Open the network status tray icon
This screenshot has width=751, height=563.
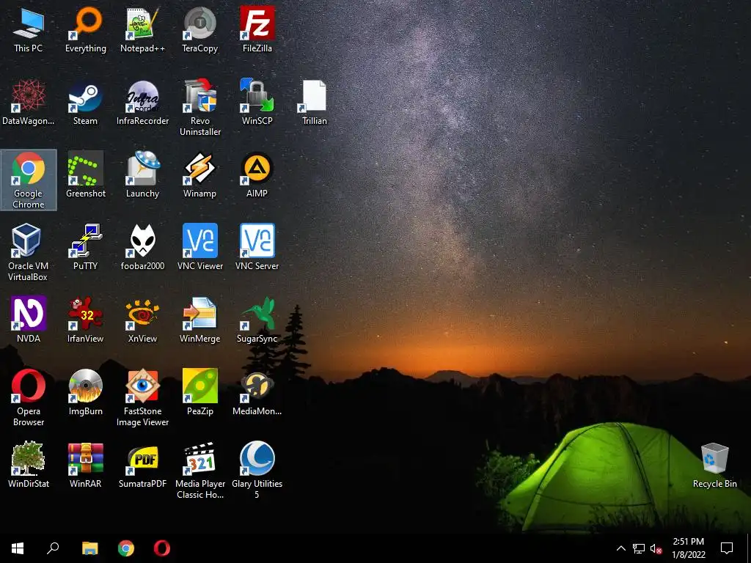point(639,548)
